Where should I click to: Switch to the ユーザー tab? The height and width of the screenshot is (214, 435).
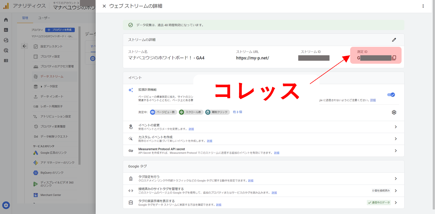point(44,18)
